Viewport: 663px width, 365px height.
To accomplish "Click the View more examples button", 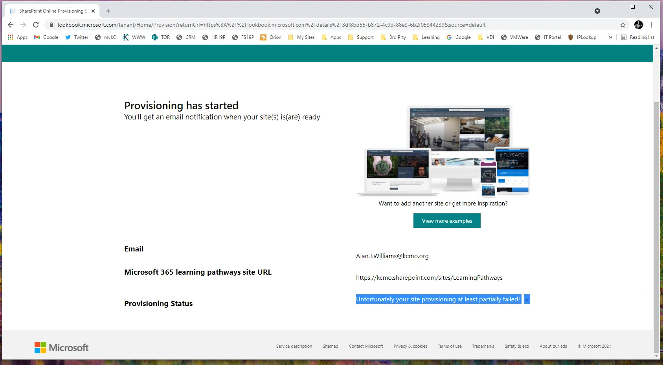I will click(446, 220).
